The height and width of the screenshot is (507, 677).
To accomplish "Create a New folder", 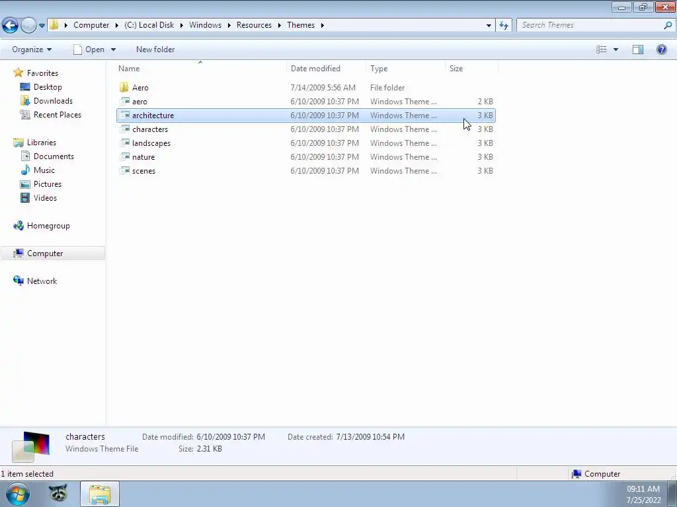I will (155, 49).
